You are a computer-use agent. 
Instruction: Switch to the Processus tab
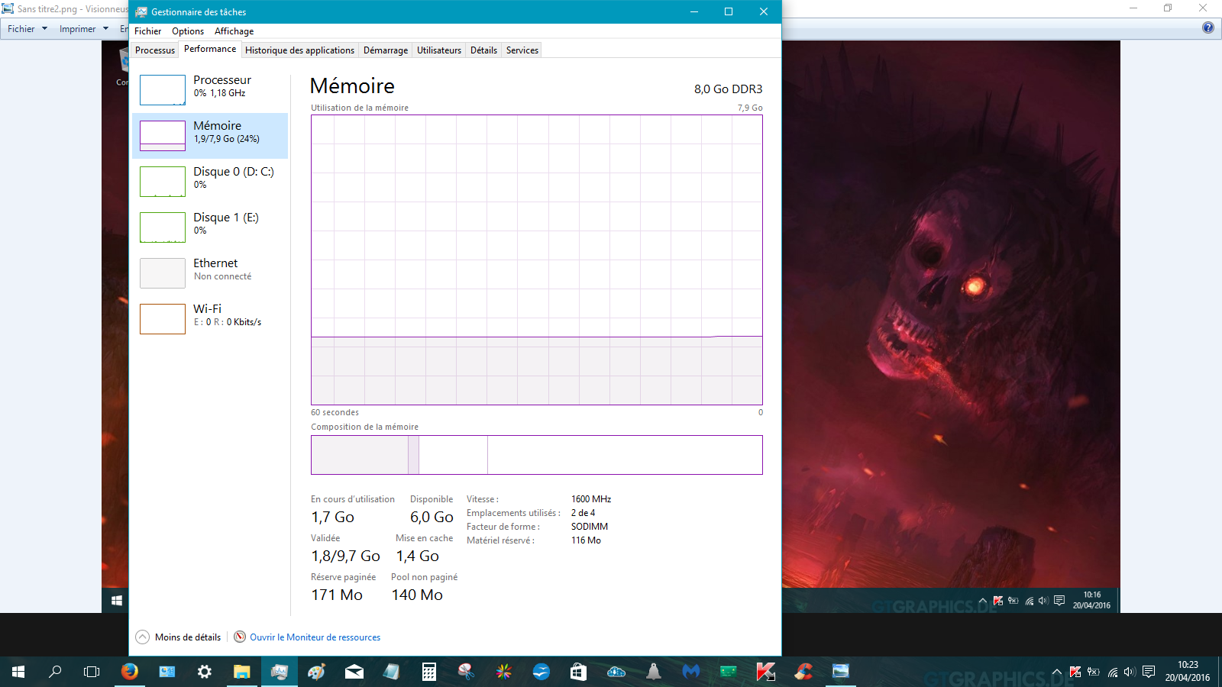click(x=155, y=50)
